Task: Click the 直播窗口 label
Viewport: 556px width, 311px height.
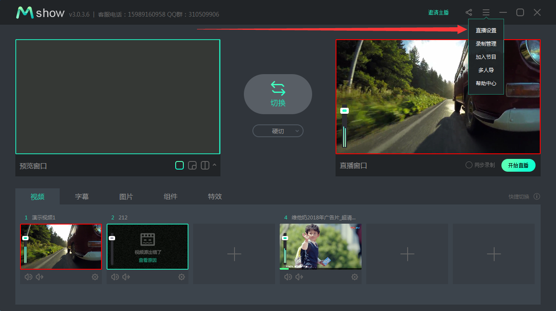Action: coord(353,166)
